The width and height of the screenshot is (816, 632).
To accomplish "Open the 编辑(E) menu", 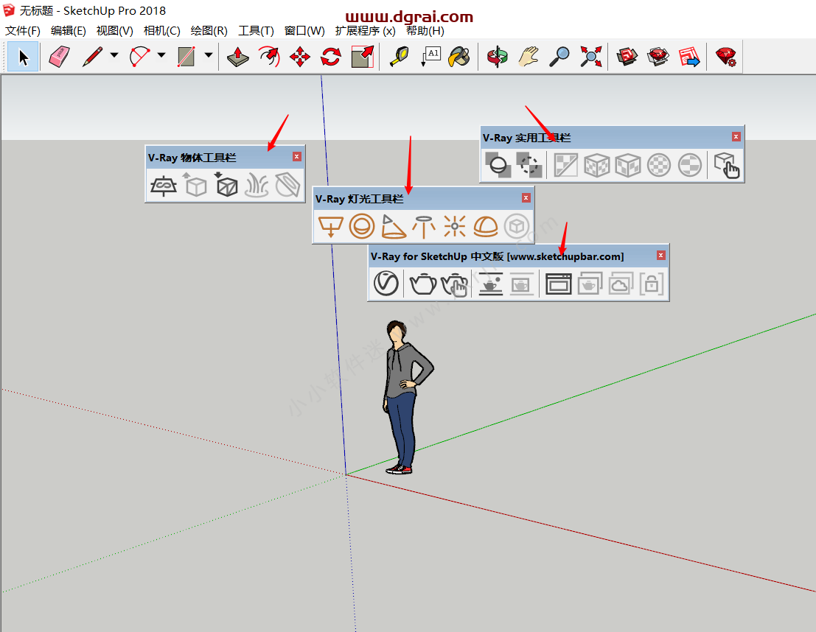I will (68, 31).
